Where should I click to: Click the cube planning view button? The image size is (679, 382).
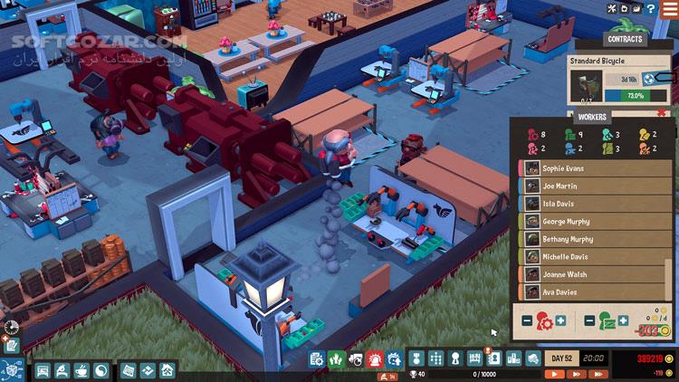click(12, 370)
